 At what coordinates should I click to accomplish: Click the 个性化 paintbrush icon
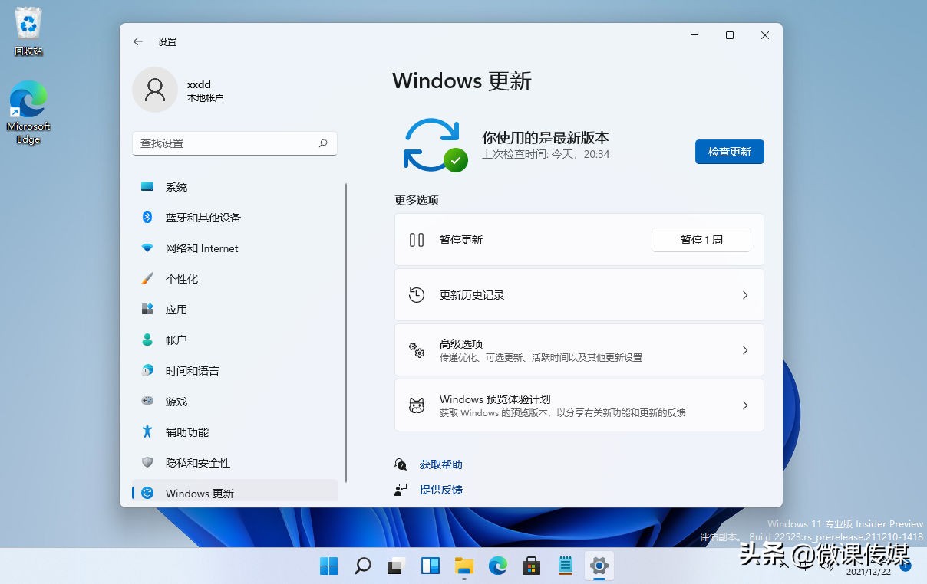point(147,279)
